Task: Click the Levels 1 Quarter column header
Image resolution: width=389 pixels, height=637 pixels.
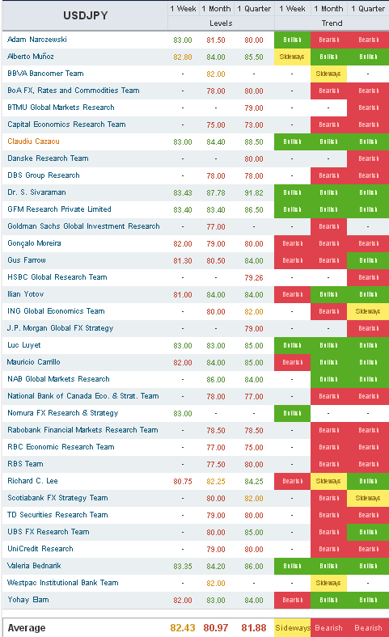Action: tap(254, 9)
